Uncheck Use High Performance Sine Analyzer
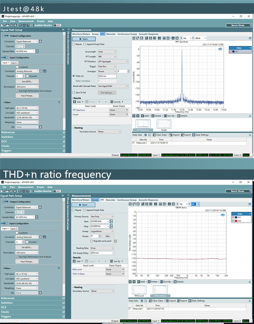The width and height of the screenshot is (254, 324). click(x=17, y=92)
